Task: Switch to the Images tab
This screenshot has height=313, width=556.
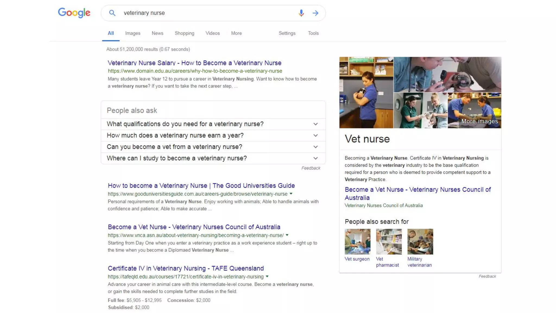Action: pos(133,33)
